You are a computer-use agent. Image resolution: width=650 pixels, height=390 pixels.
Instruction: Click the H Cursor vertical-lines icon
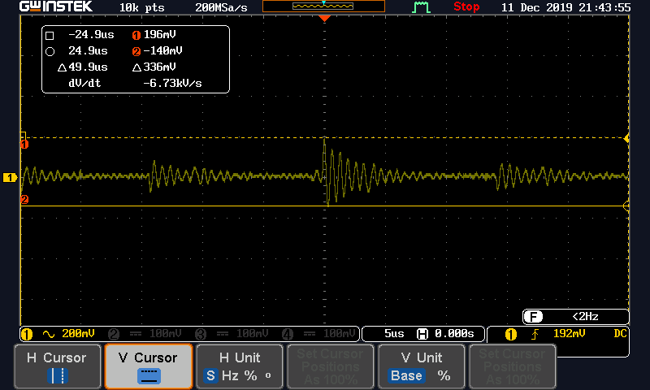[58, 376]
